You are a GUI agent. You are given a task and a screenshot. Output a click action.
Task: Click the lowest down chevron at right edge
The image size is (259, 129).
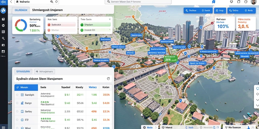[x=257, y=106]
